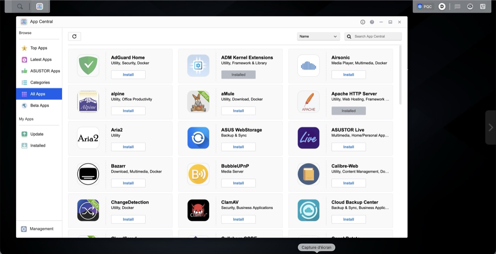496x254 pixels.
Task: Open the user account D avatar
Action: click(442, 6)
